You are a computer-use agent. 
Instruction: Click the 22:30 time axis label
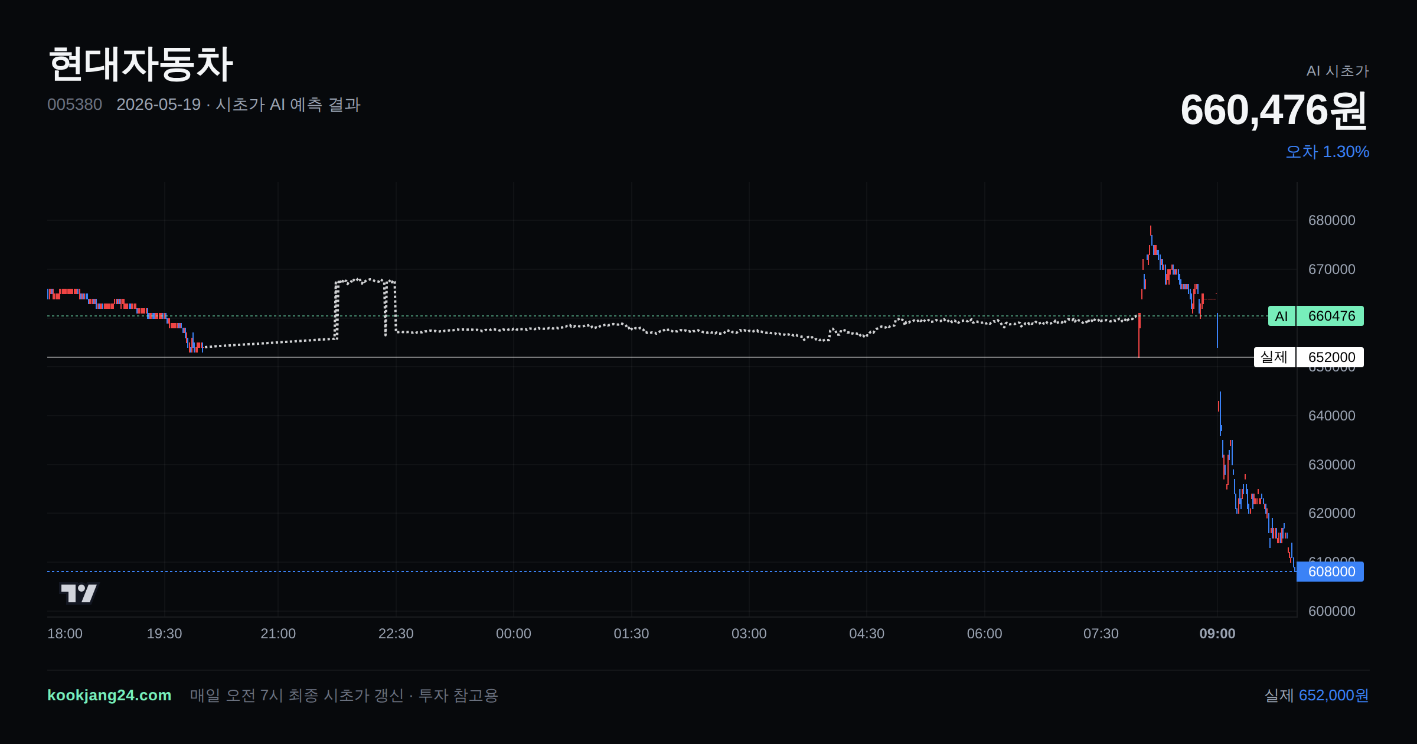point(396,634)
